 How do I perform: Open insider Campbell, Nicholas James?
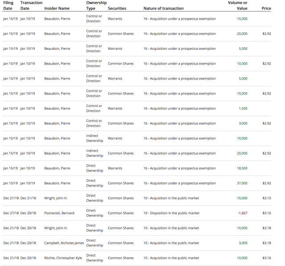point(64,243)
